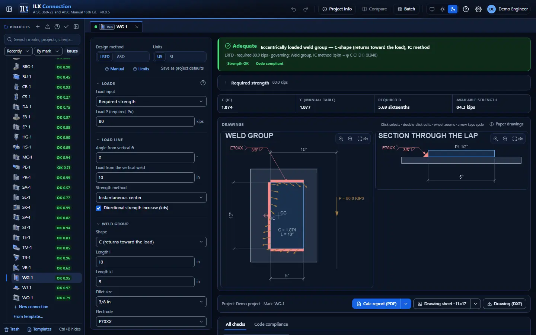Click New connection link
Viewport: 536px width, 335px height.
click(31, 307)
